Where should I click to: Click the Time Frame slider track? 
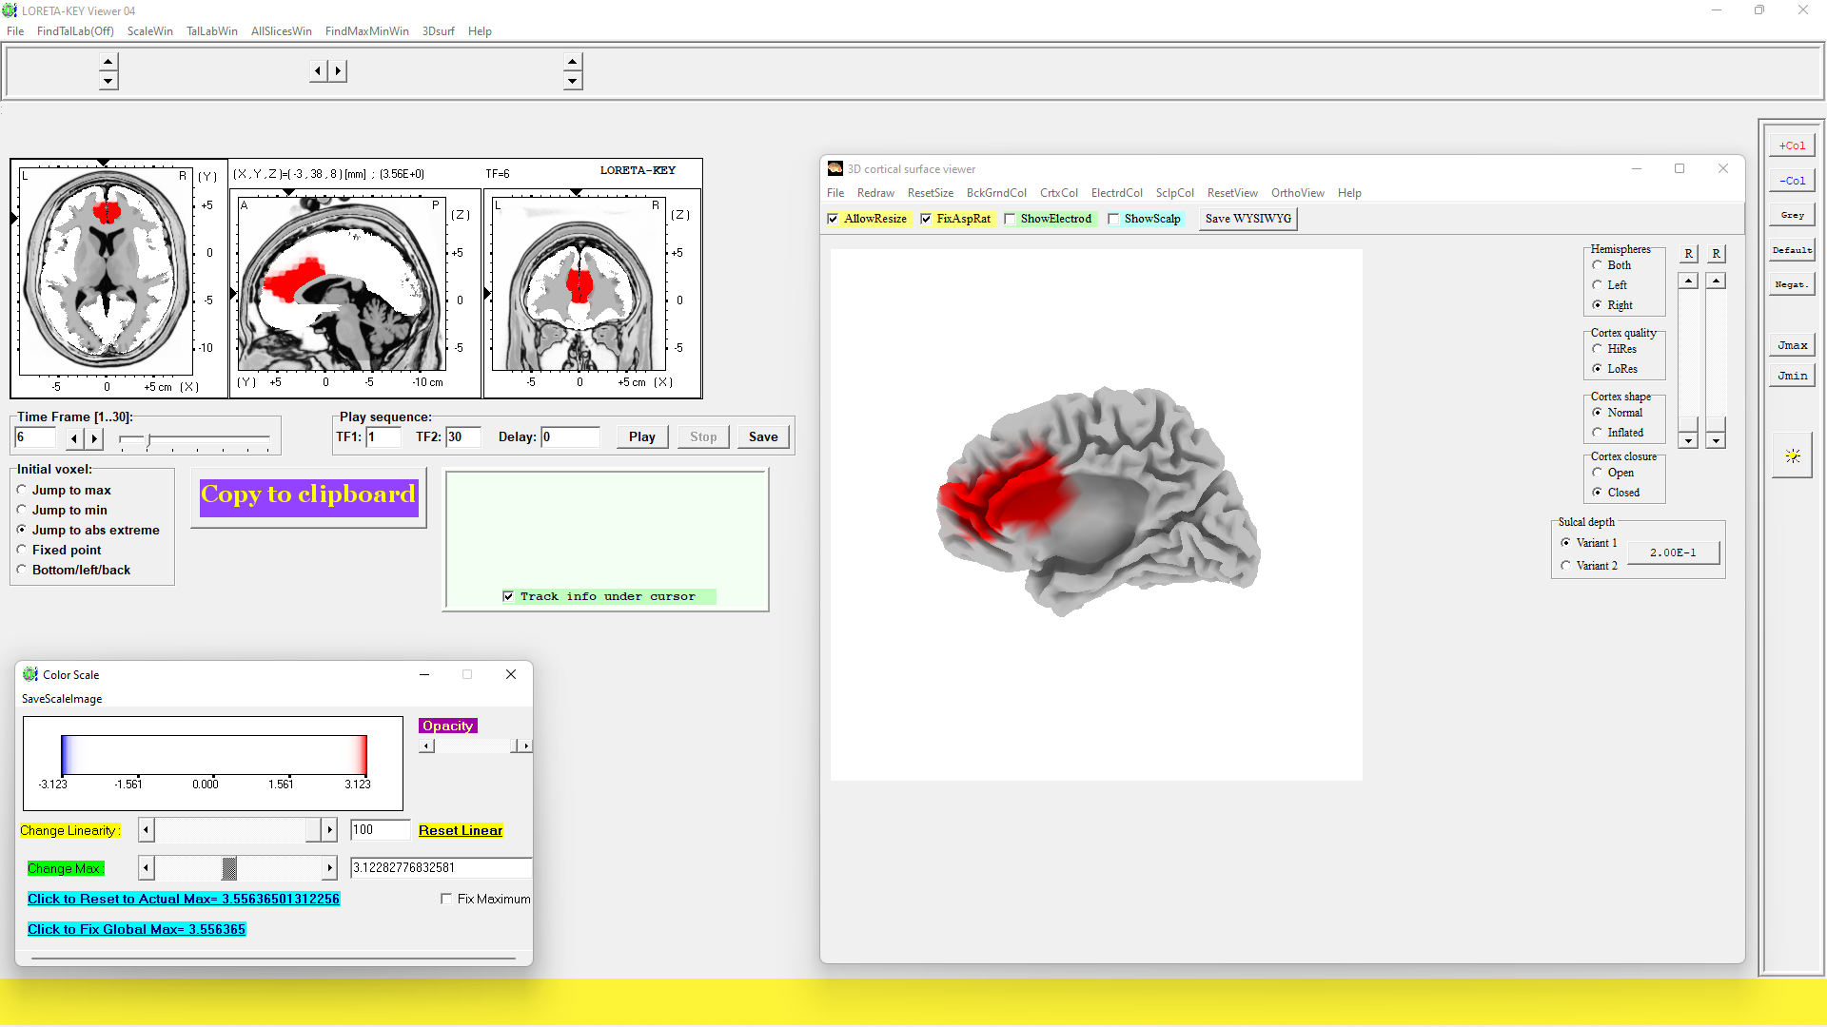pyautogui.click(x=209, y=438)
